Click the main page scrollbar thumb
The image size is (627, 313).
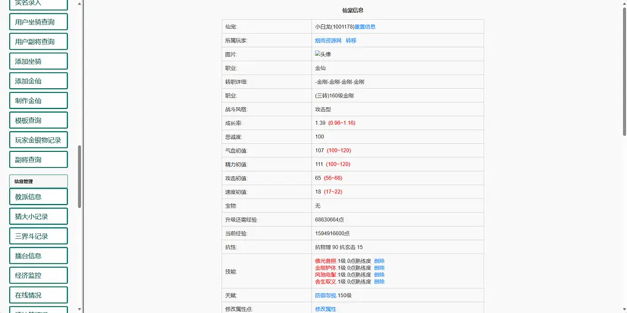(x=625, y=71)
